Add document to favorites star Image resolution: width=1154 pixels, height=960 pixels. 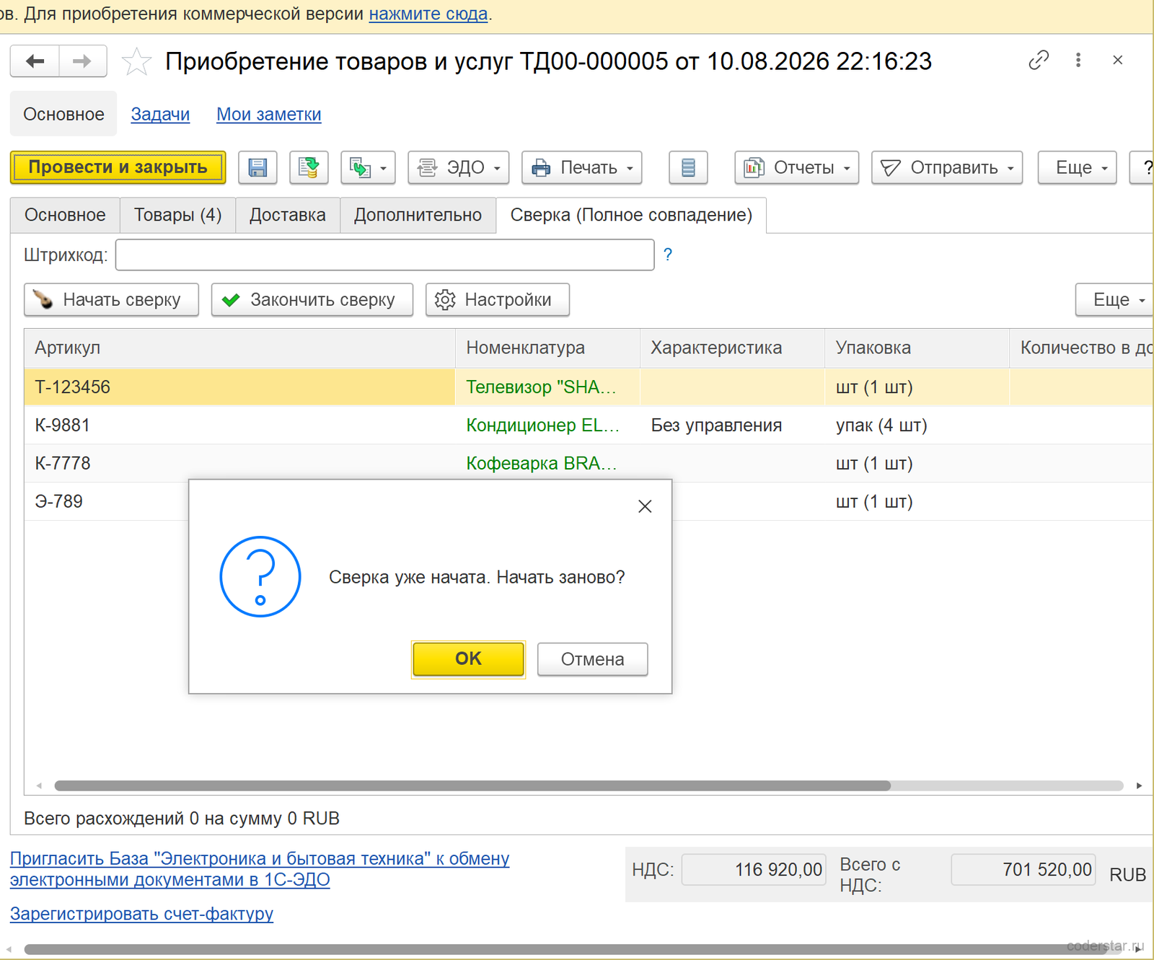(136, 61)
